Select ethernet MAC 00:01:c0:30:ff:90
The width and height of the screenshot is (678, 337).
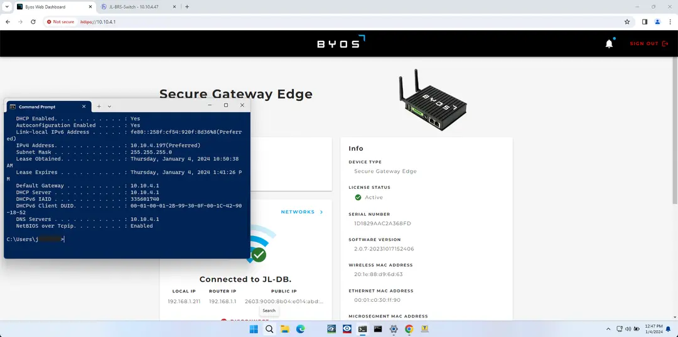click(377, 300)
